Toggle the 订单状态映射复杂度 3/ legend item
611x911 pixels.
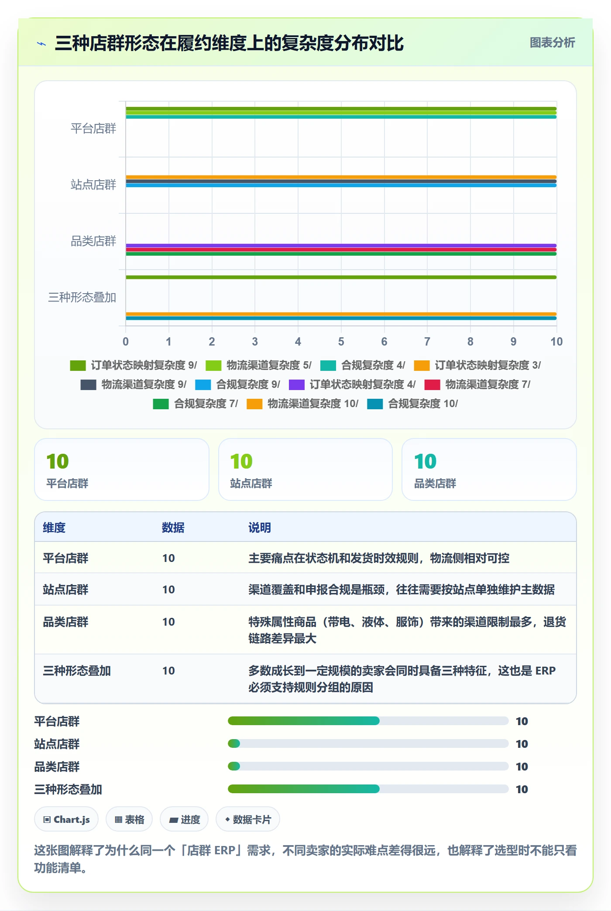[477, 365]
